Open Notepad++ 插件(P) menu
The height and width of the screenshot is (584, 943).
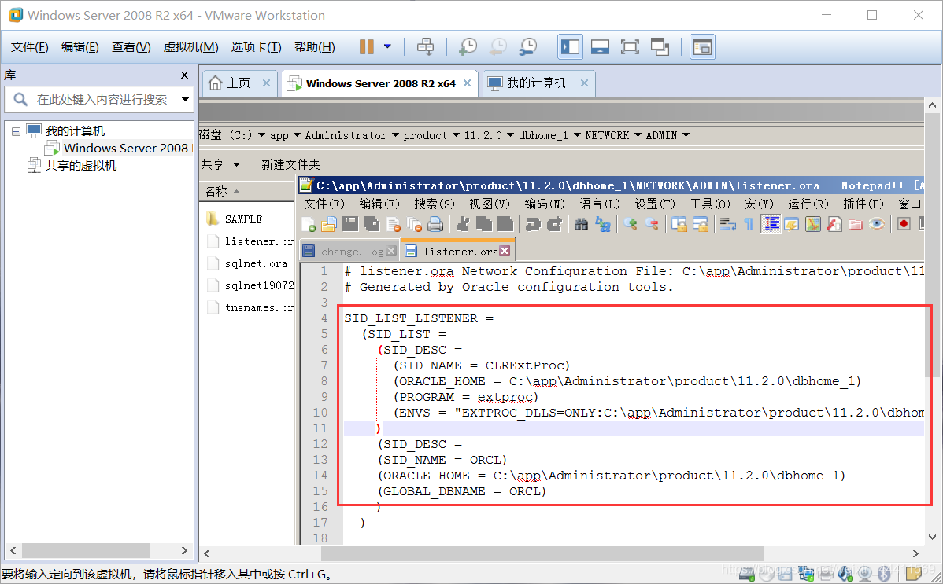[x=863, y=204]
